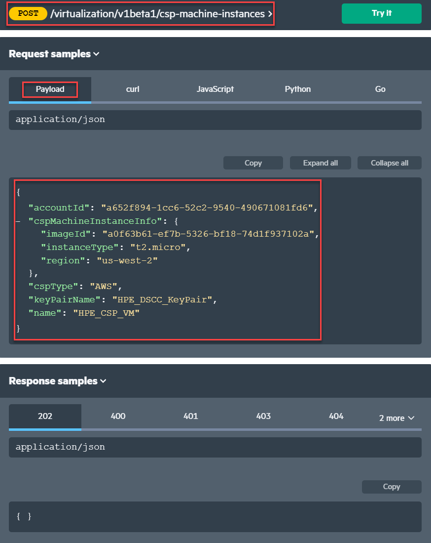Open the Python sample tab
This screenshot has height=543, width=431.
tap(297, 89)
